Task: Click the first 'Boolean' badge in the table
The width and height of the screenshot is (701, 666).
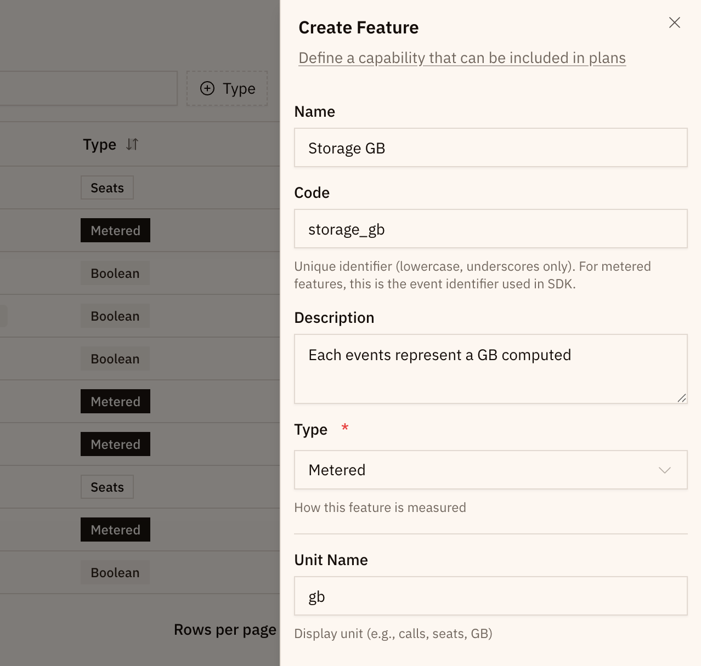Action: point(115,273)
